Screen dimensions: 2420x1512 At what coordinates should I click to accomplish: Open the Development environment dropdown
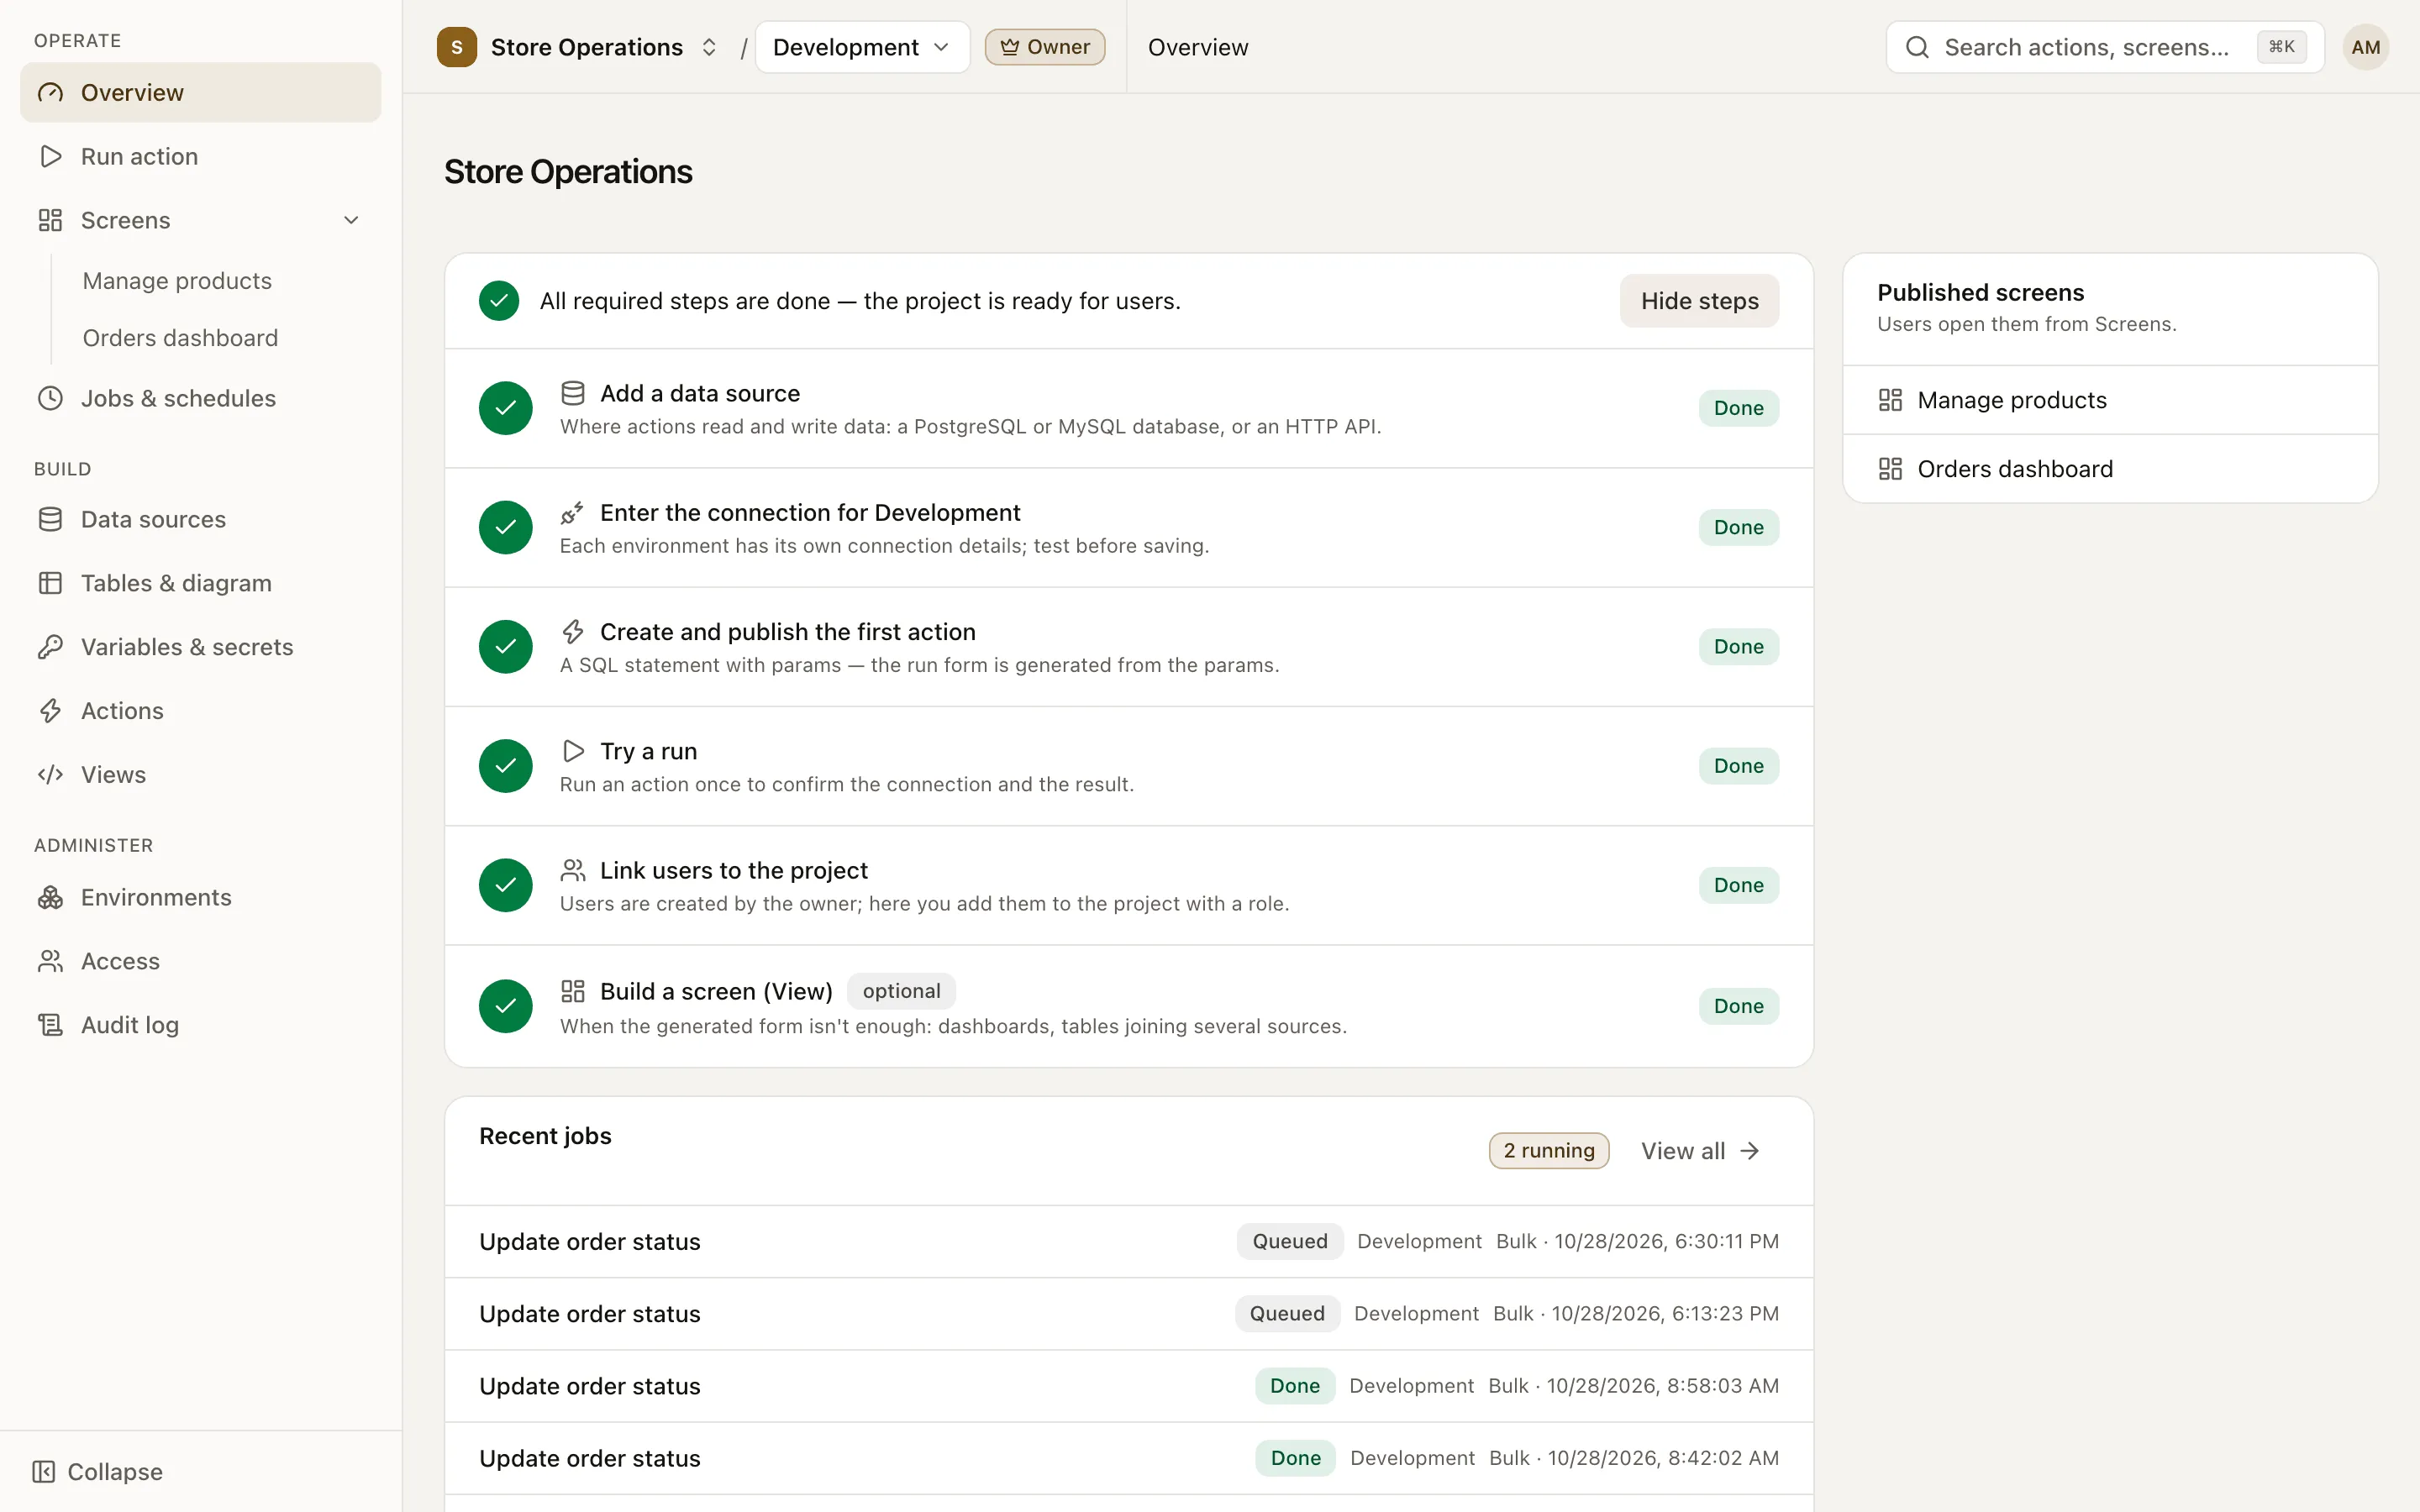coord(862,47)
